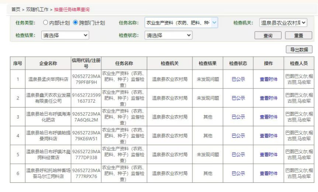Open 查看附件 for row 4
318x192 pixels.
click(269, 135)
